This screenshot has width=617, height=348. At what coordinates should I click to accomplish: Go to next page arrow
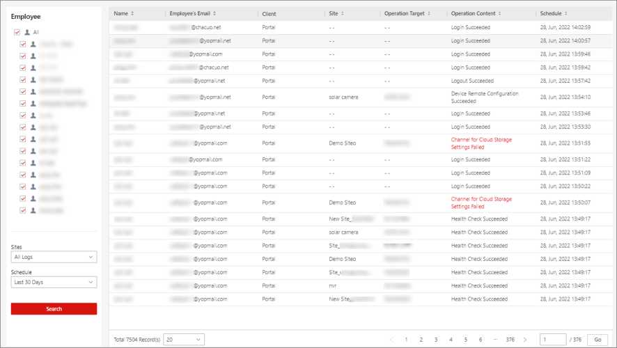pyautogui.click(x=524, y=340)
